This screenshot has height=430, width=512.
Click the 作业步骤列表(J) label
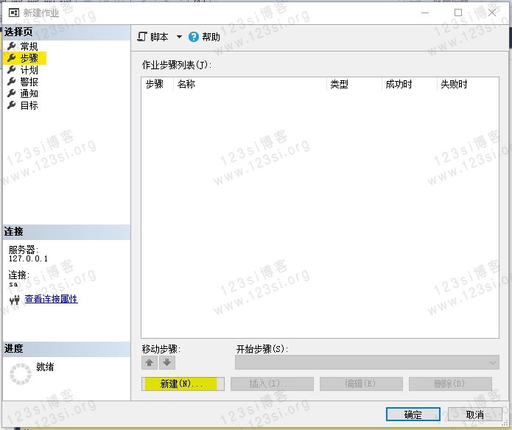click(177, 65)
